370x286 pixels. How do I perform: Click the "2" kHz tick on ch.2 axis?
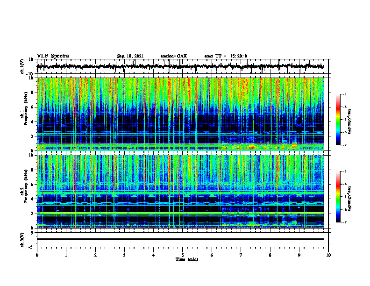tap(32, 214)
